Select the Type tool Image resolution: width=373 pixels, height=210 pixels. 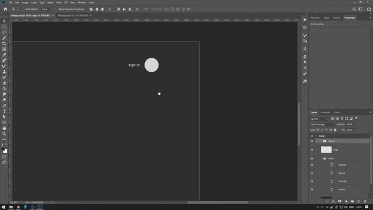pyautogui.click(x=4, y=111)
